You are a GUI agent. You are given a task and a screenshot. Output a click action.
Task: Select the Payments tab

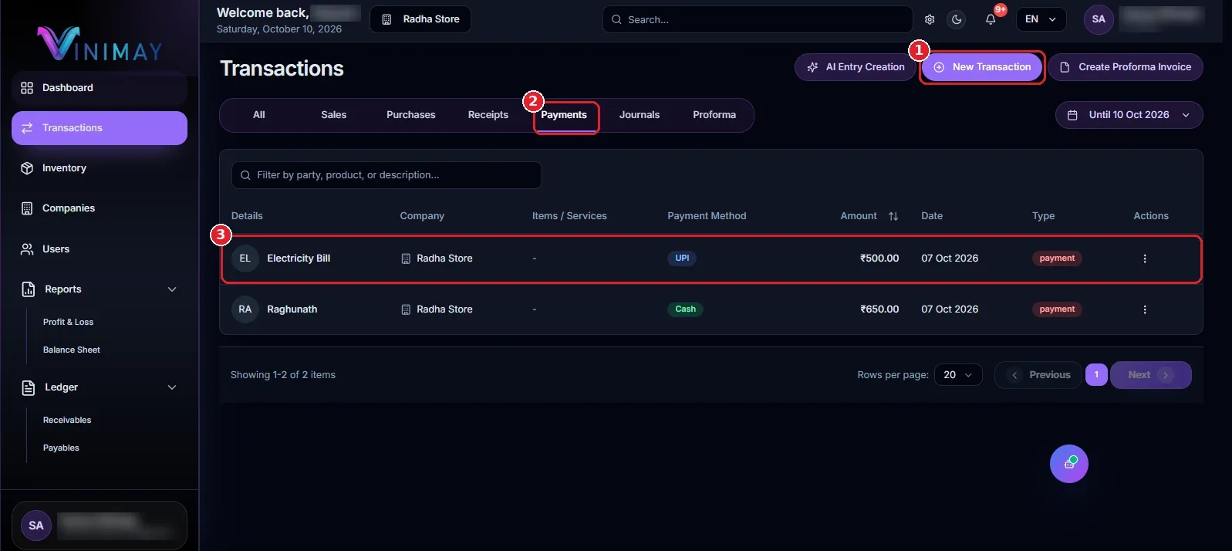click(564, 115)
